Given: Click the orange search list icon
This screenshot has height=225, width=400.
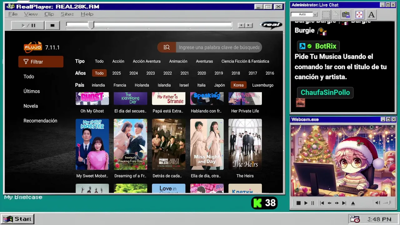Looking at the screenshot, I should coord(167,47).
